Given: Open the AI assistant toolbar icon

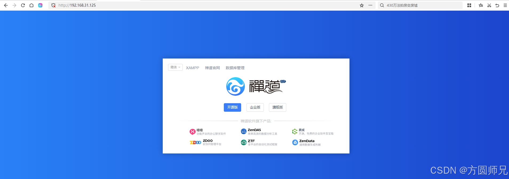Looking at the screenshot, I should coord(40,5).
